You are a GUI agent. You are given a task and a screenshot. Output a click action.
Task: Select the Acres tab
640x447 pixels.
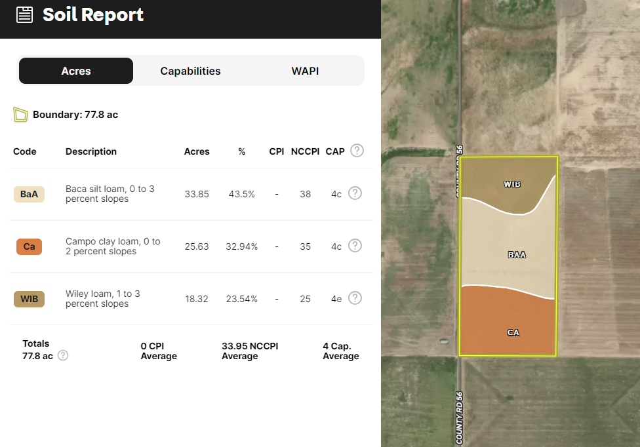click(x=76, y=71)
